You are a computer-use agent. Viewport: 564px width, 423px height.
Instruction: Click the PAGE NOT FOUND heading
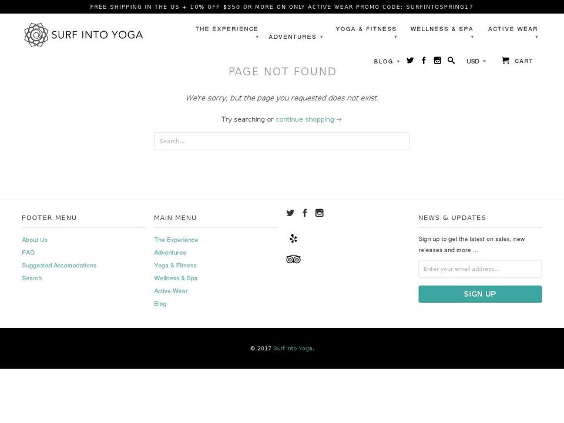283,72
